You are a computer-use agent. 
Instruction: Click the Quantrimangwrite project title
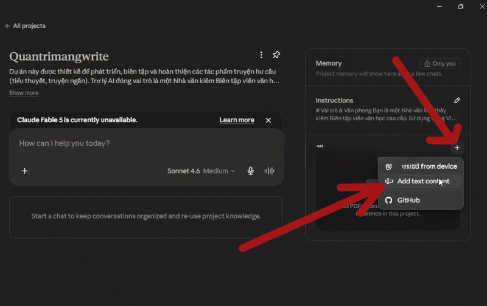59,56
